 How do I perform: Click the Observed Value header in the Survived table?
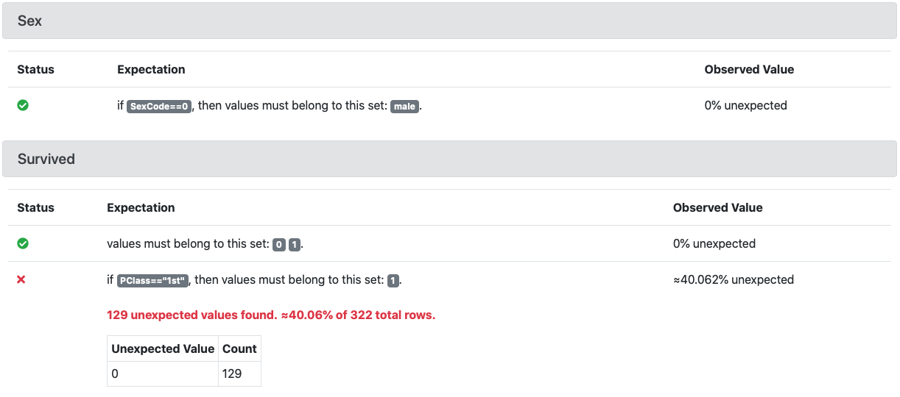pyautogui.click(x=717, y=207)
